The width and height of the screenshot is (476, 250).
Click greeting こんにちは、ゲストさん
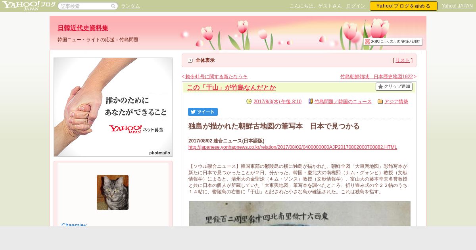[x=316, y=6]
